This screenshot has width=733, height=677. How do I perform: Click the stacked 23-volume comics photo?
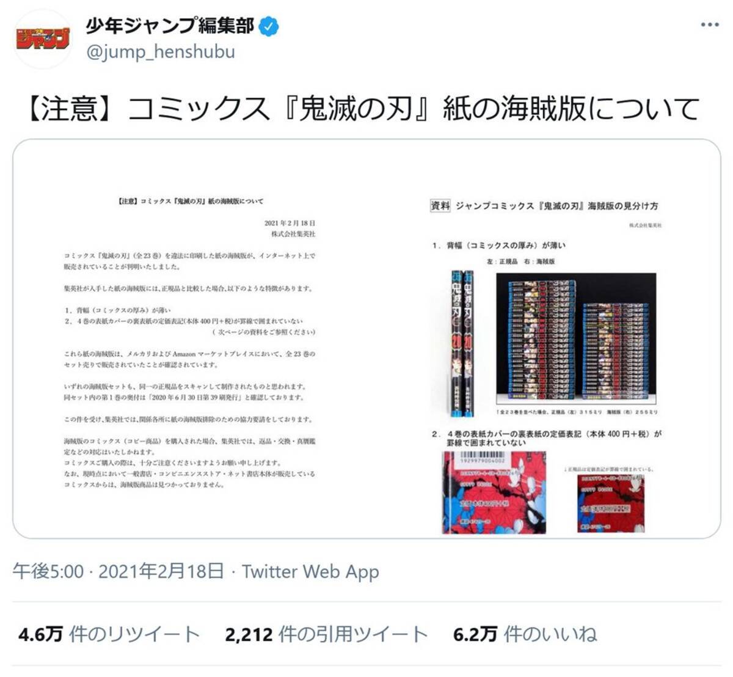(x=576, y=339)
